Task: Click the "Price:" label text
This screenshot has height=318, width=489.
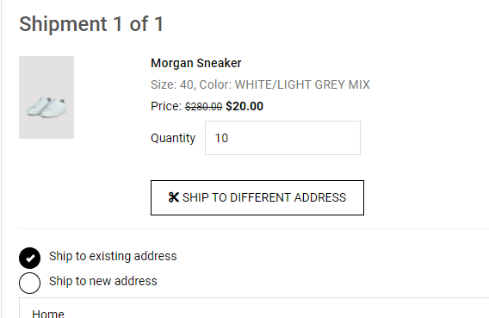Action: pyautogui.click(x=166, y=106)
